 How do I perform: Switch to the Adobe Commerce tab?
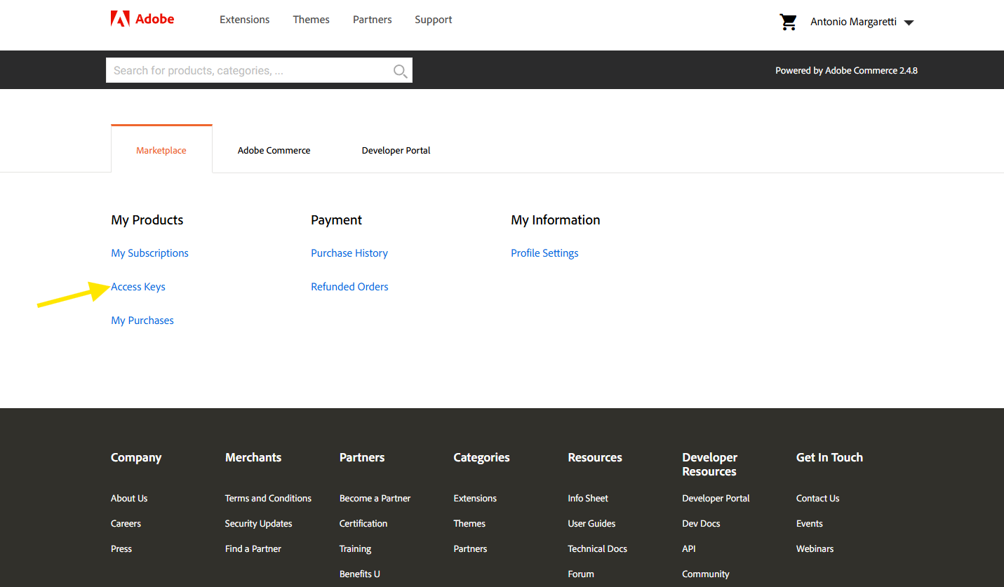pyautogui.click(x=274, y=150)
